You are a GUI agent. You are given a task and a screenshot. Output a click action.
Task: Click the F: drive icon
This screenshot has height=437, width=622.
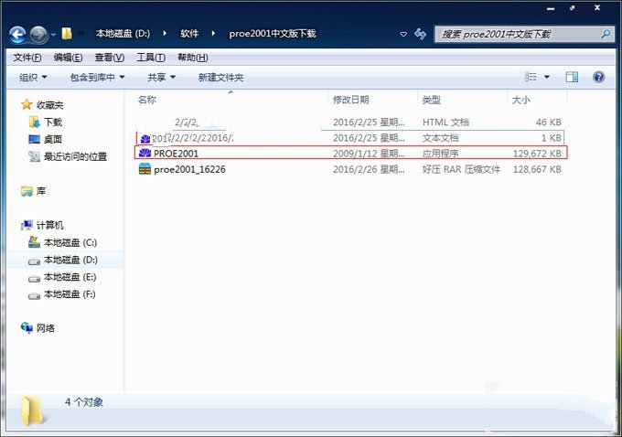(x=35, y=296)
